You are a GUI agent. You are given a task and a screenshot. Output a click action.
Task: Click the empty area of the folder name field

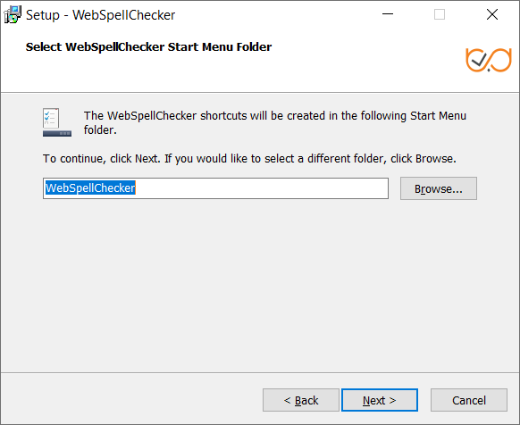261,188
